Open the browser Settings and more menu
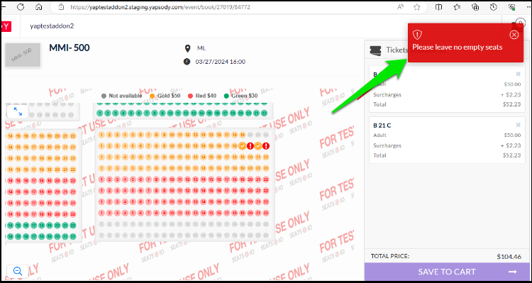532x283 pixels. coord(528,7)
